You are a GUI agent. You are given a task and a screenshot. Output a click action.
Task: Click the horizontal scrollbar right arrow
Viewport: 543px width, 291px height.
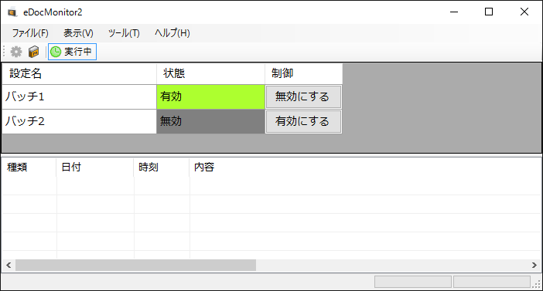click(534, 265)
